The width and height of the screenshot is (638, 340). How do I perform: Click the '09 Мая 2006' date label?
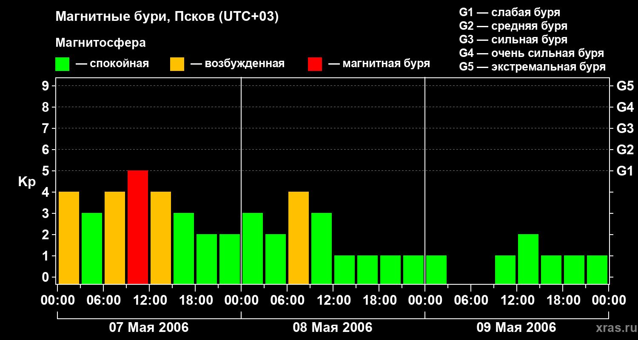[x=516, y=328]
